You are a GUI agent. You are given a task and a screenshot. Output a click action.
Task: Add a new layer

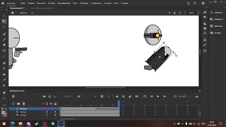[13, 104]
